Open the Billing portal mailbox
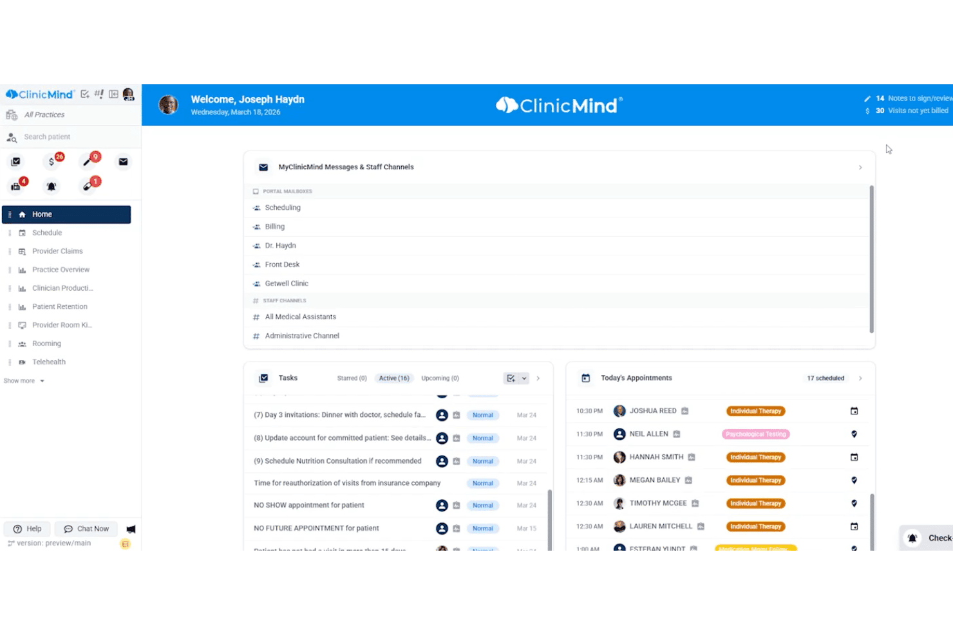This screenshot has width=953, height=635. 558,227
